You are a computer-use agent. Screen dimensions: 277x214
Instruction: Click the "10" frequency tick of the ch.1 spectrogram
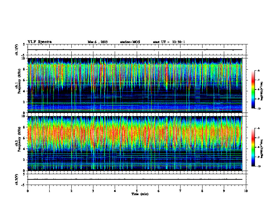point(23,58)
